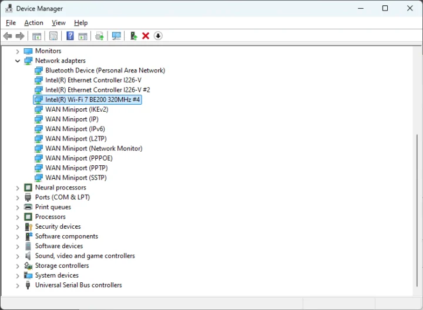Click the Software devices icon
The width and height of the screenshot is (423, 310).
pos(28,246)
